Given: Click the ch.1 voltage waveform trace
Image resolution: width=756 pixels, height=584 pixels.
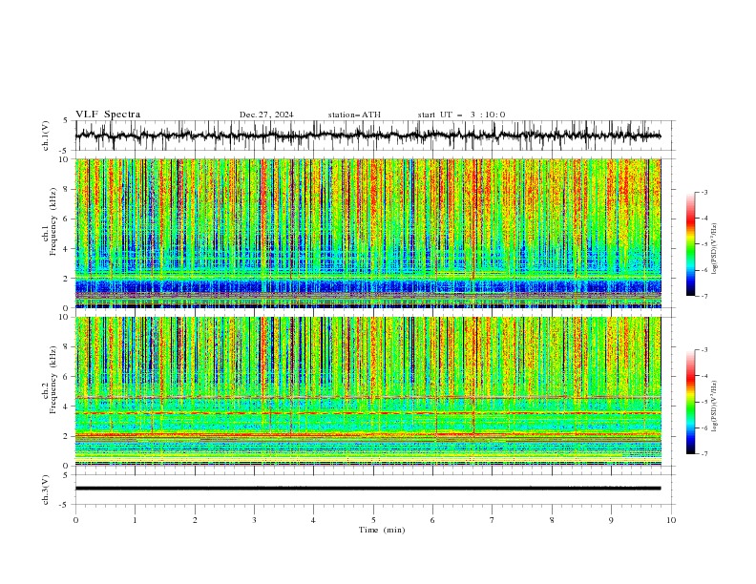Looking at the screenshot, I should (367, 136).
